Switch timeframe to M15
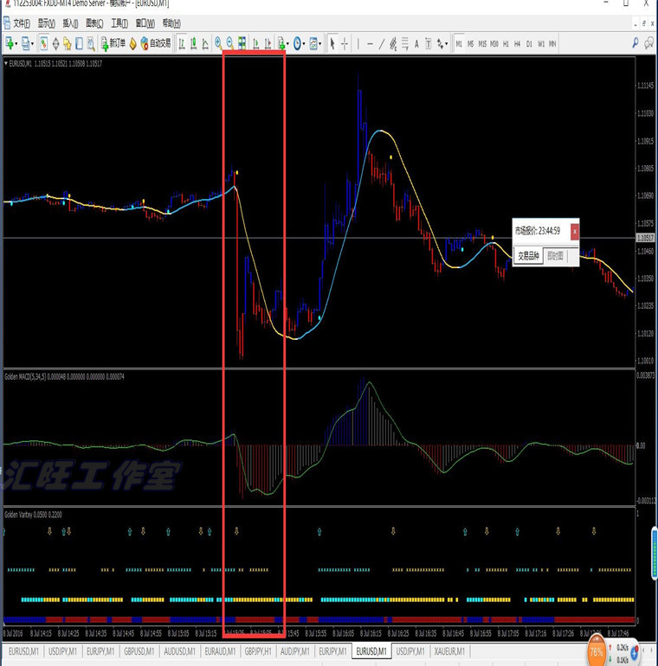The height and width of the screenshot is (666, 658). click(482, 44)
